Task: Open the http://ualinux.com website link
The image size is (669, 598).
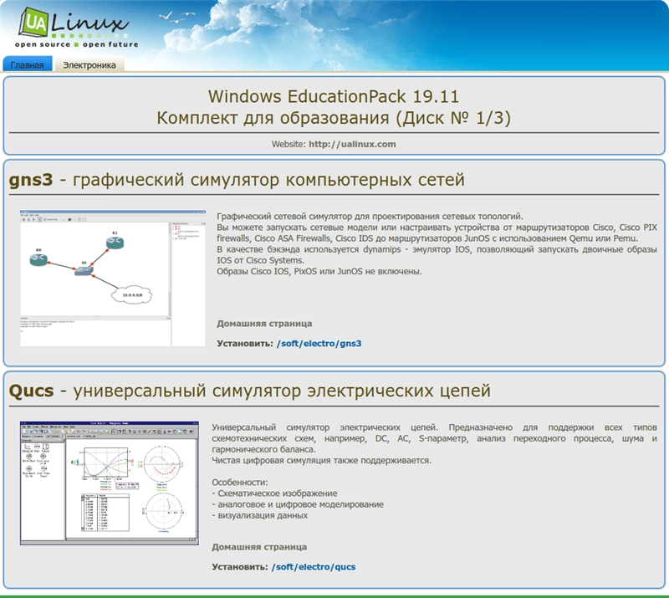Action: click(x=352, y=144)
